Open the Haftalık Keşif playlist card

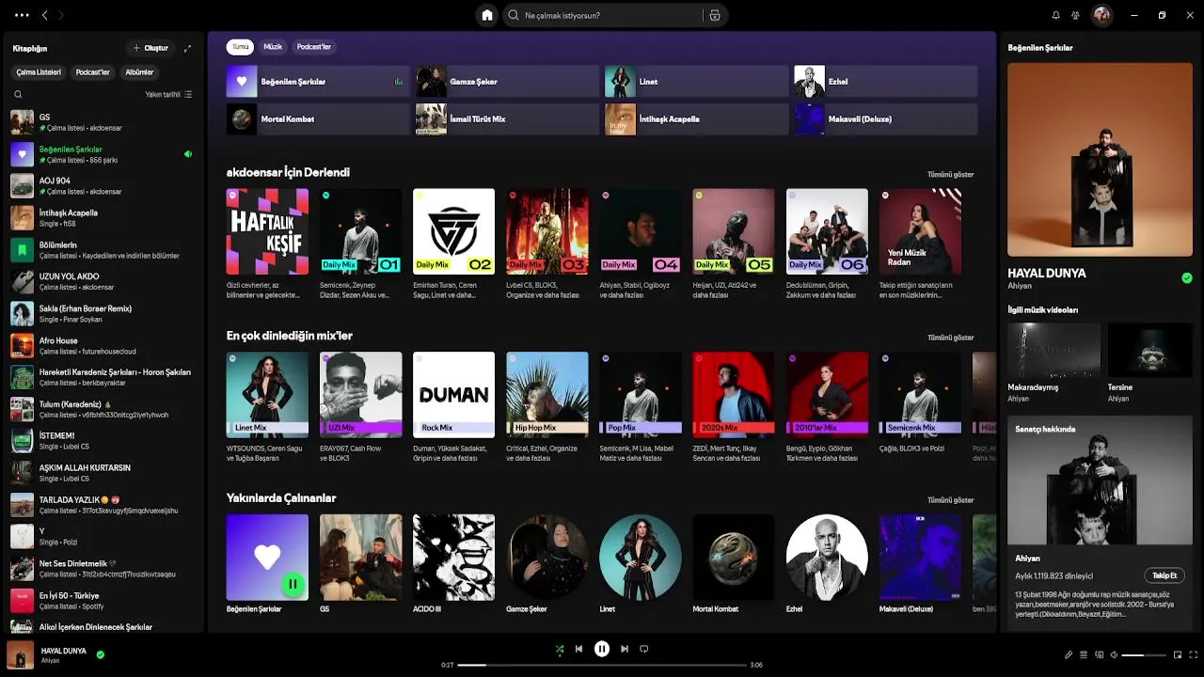pos(267,244)
